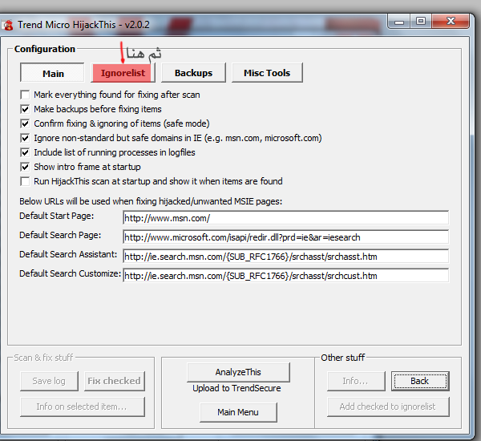Go to Main Menu
The width and height of the screenshot is (481, 441).
[x=238, y=412]
